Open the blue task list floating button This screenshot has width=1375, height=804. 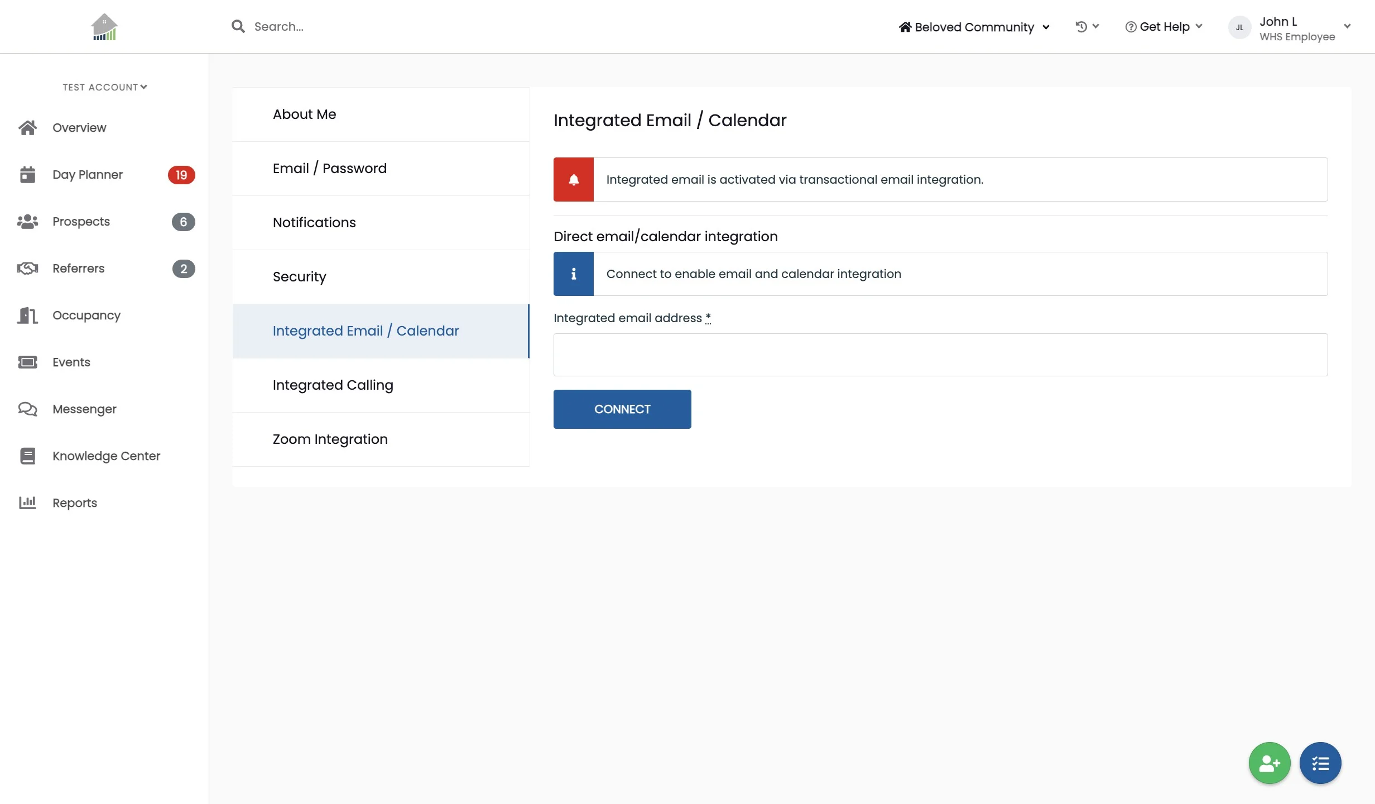point(1320,763)
